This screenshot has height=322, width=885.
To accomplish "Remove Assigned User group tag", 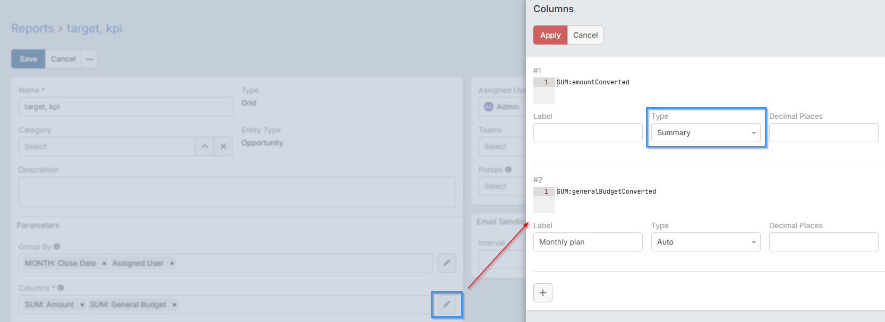I will coord(172,264).
